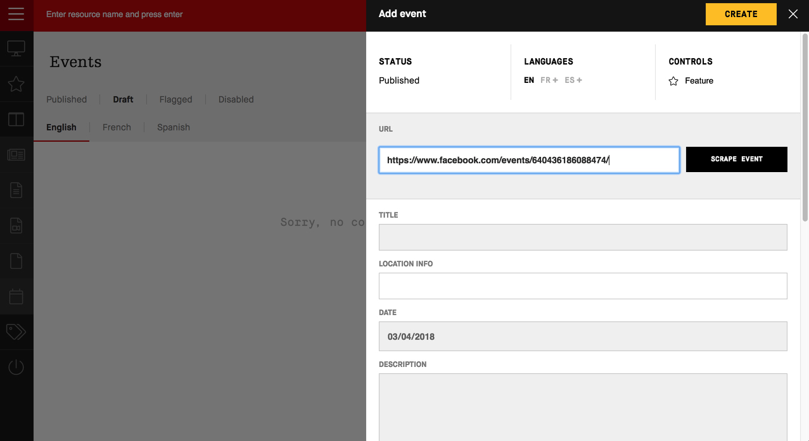Click the CREATE button
Viewport: 809px width, 441px height.
click(x=741, y=14)
